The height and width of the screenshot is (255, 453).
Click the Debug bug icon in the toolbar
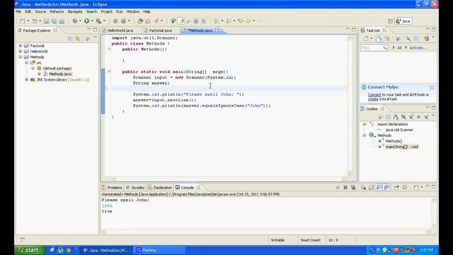[x=74, y=21]
